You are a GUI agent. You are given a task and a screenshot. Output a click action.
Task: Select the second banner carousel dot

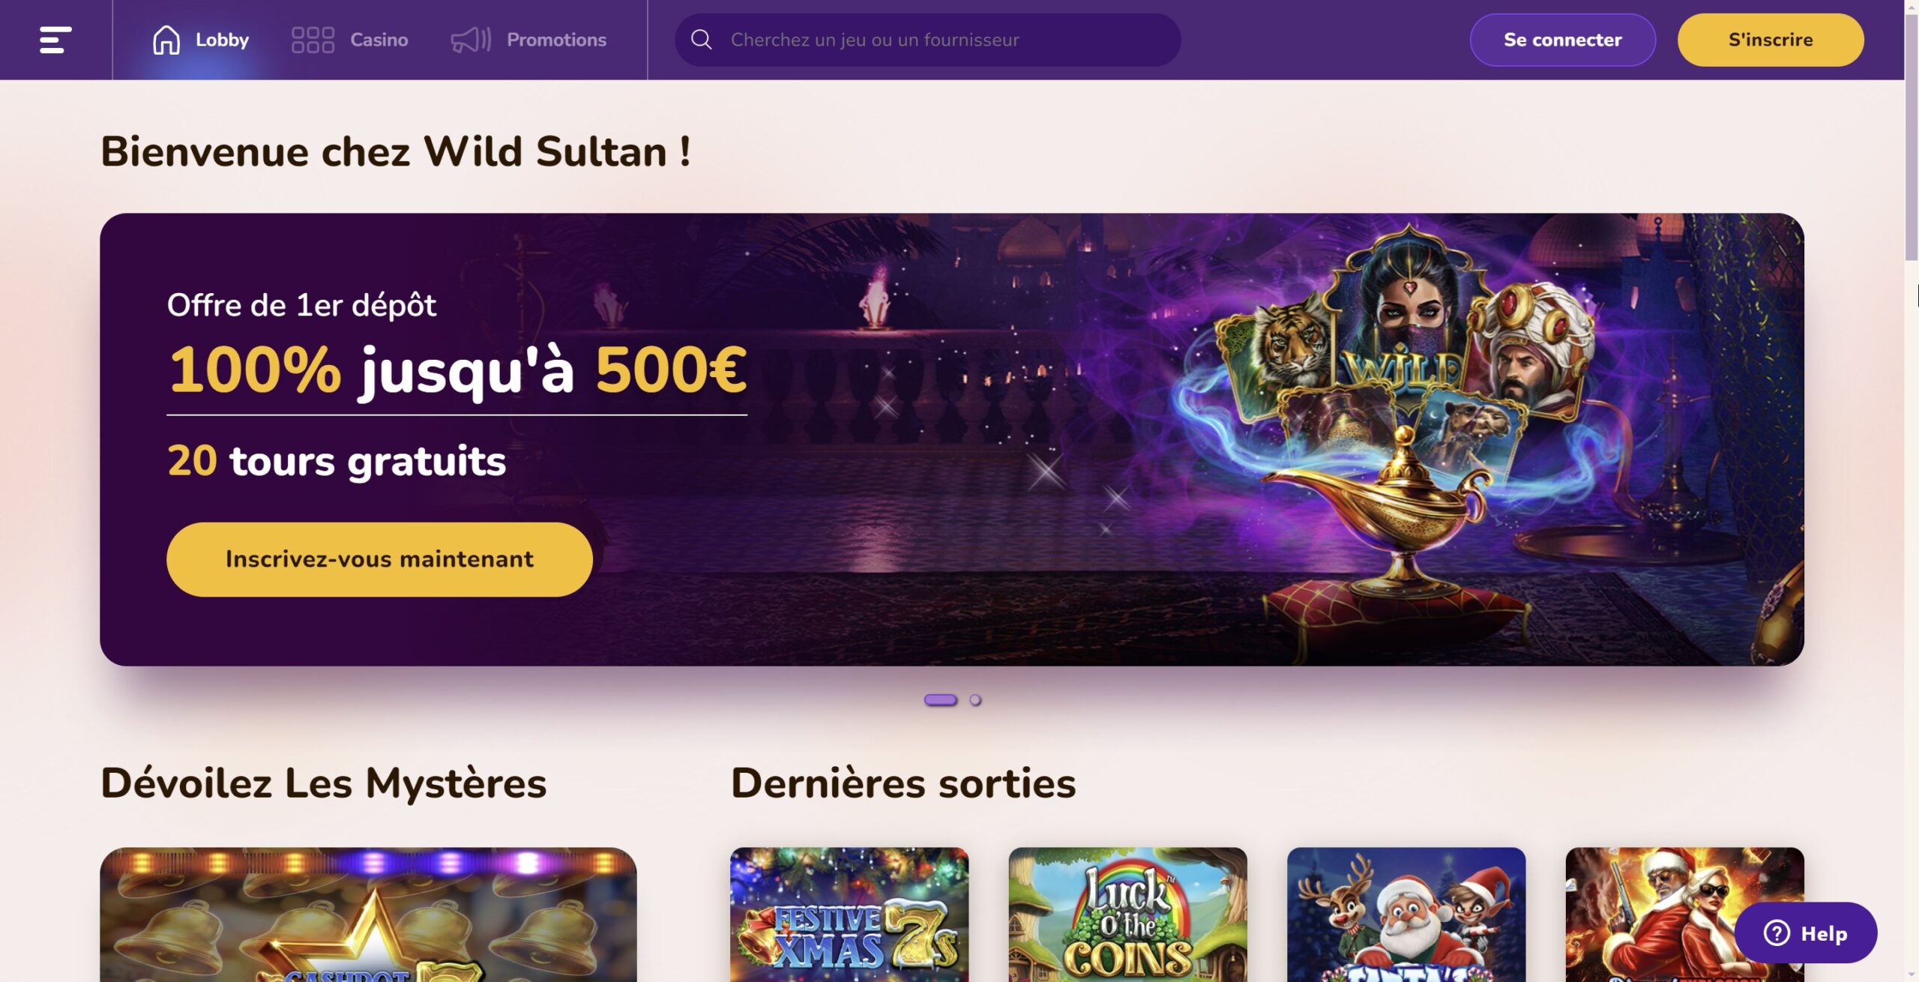click(x=975, y=700)
